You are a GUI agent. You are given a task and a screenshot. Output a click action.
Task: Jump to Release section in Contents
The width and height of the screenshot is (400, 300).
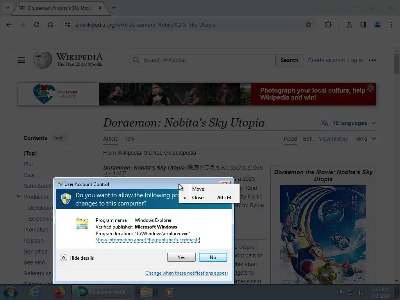pos(34,241)
